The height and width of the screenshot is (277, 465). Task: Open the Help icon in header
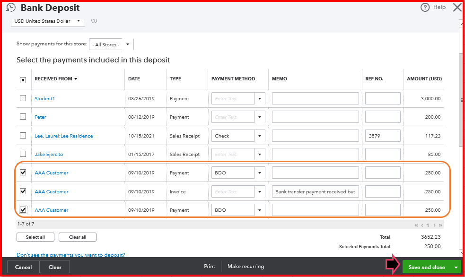point(425,8)
